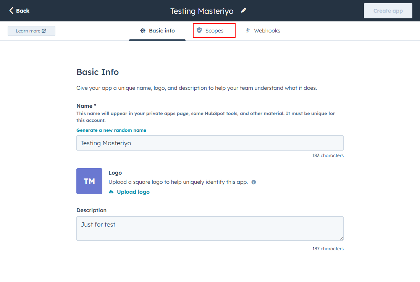420x282 pixels.
Task: Click into the Description text area
Action: [210, 229]
